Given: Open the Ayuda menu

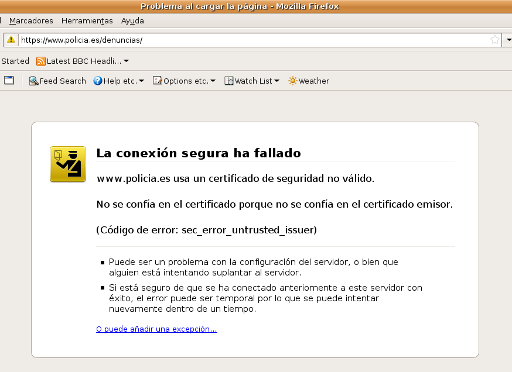Looking at the screenshot, I should click(x=132, y=21).
